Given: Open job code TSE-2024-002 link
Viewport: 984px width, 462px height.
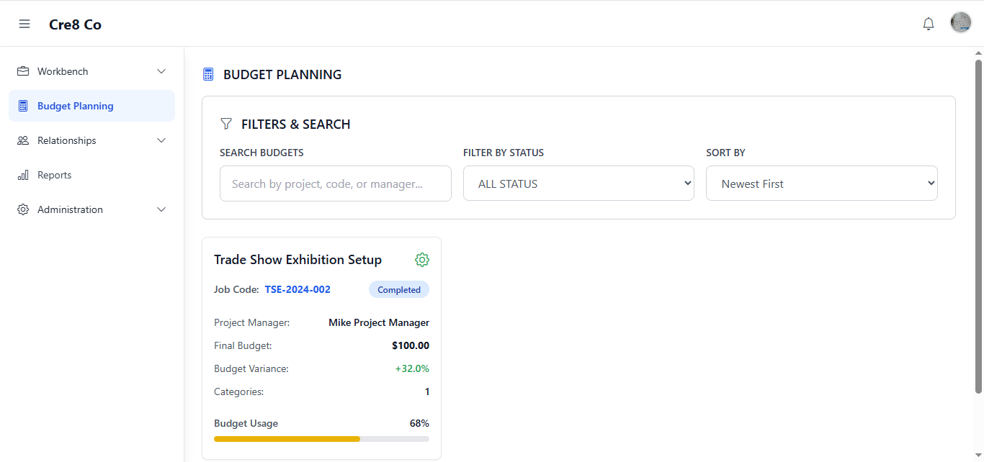Looking at the screenshot, I should click(298, 289).
